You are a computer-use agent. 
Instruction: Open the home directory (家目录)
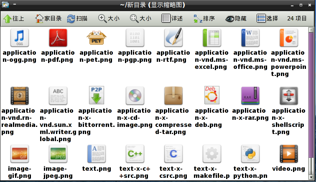(x=48, y=18)
